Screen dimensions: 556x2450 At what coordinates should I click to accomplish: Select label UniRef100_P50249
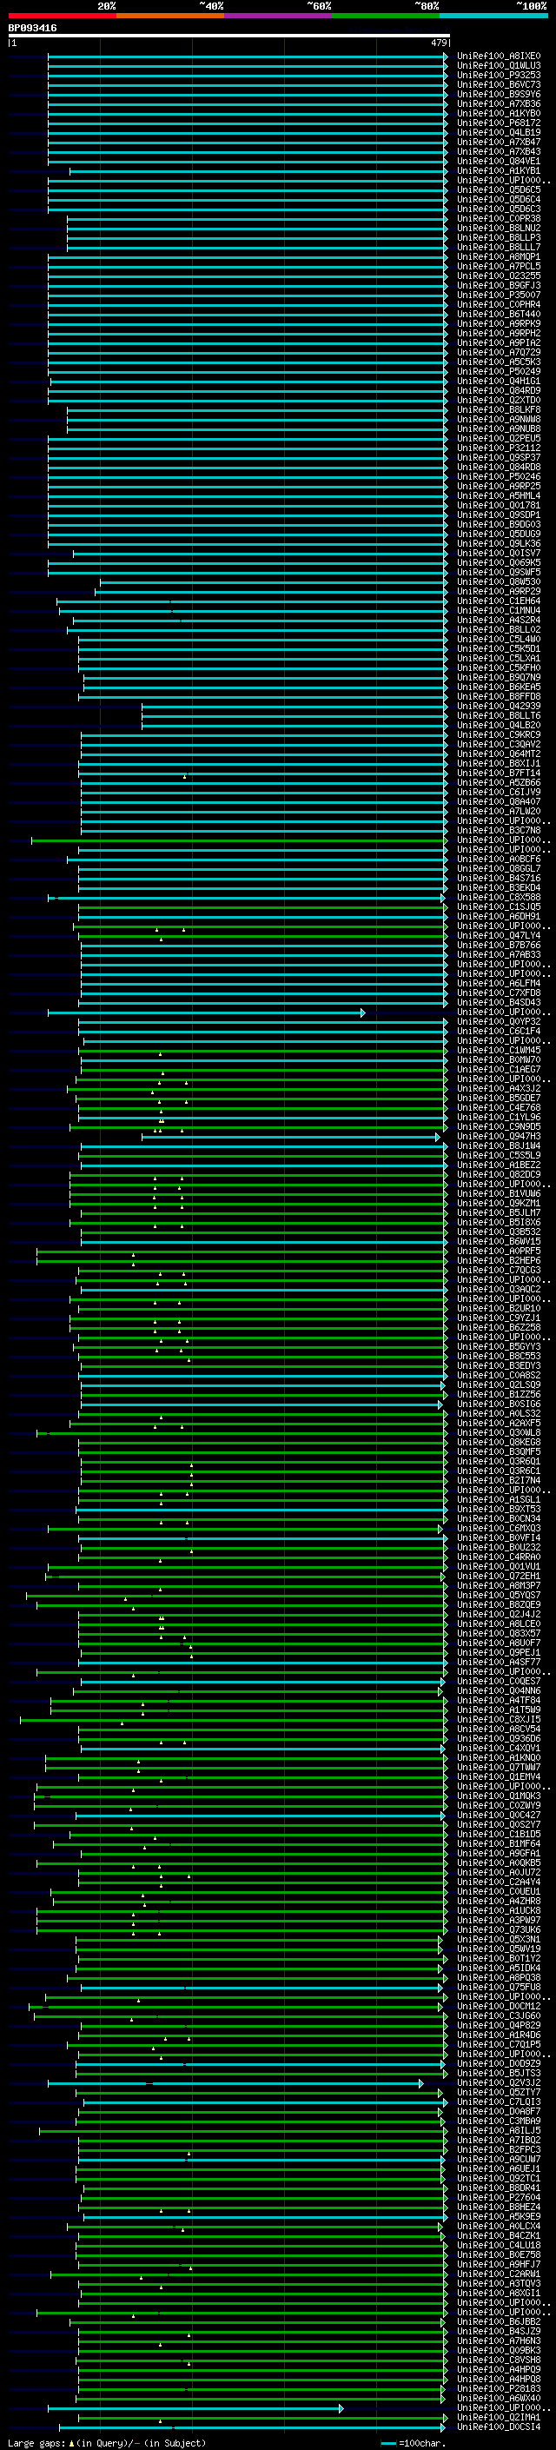[499, 372]
